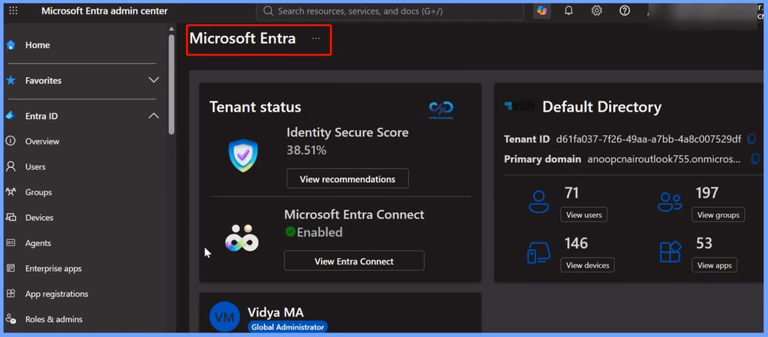Click the Users person icon in sidebar
The width and height of the screenshot is (768, 337).
(10, 166)
